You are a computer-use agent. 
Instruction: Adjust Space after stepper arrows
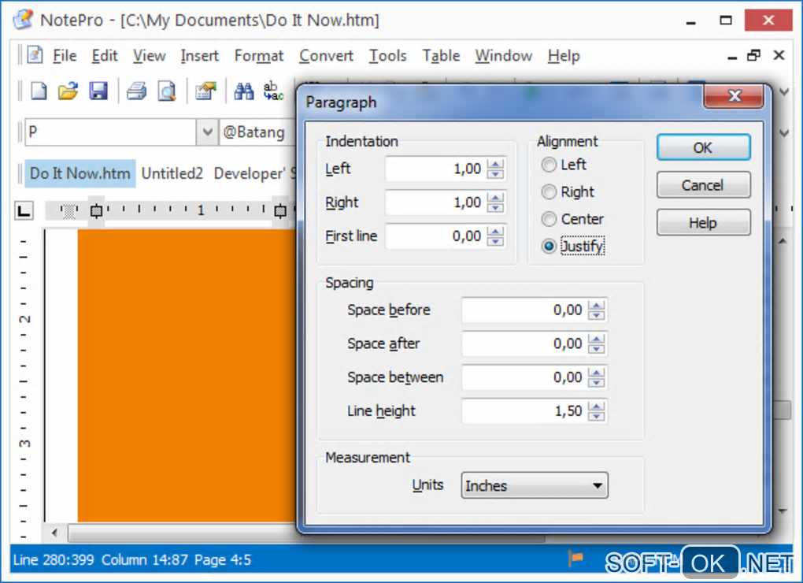[596, 343]
